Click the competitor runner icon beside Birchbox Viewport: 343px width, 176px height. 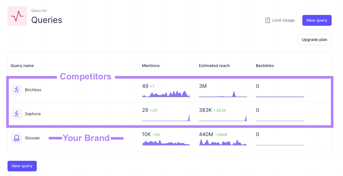(16, 90)
